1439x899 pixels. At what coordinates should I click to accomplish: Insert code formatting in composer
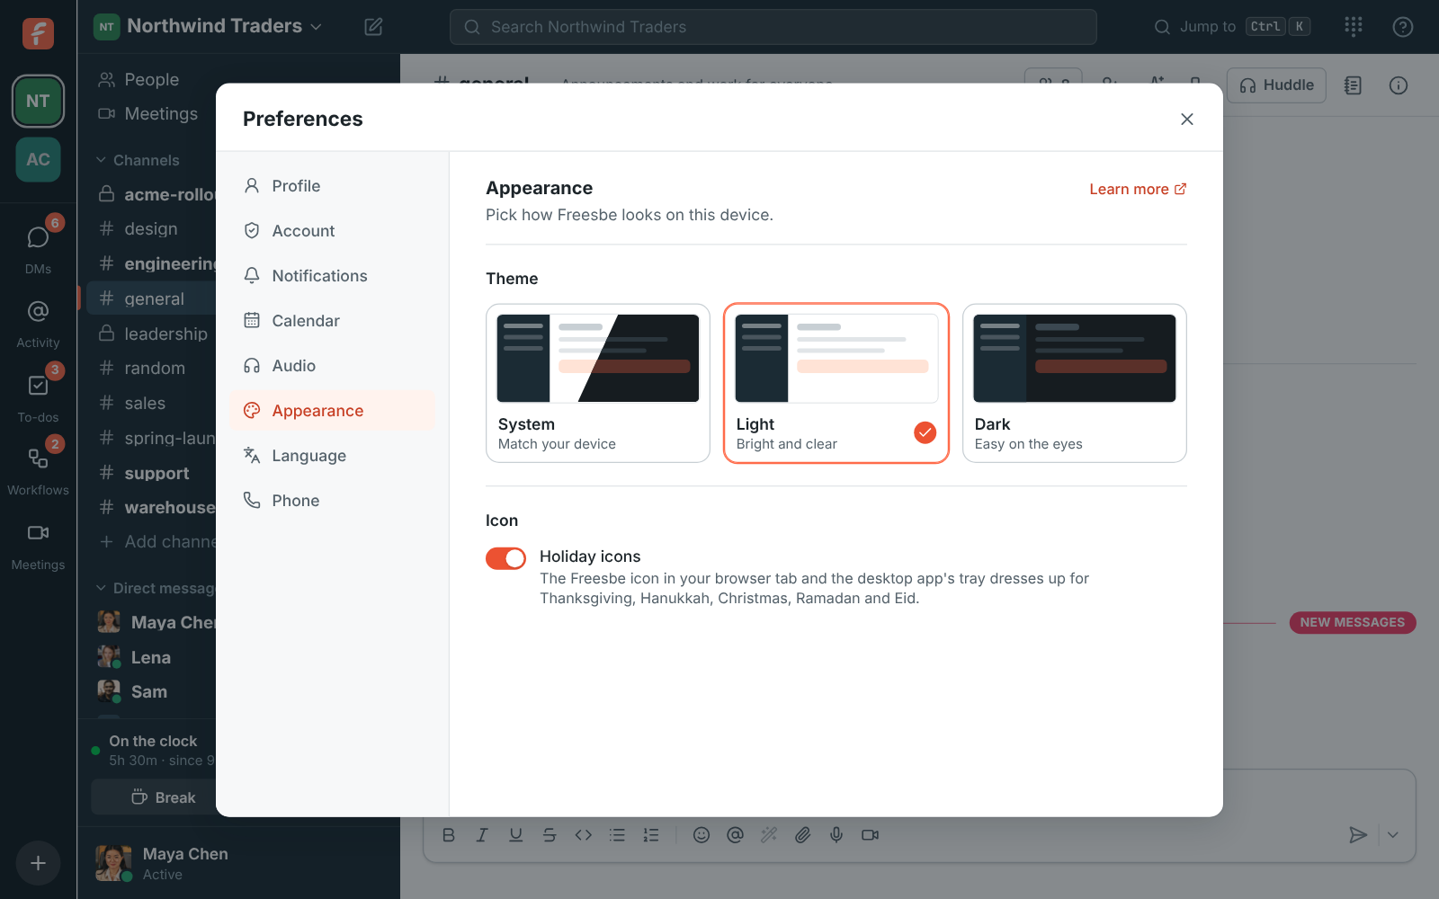(x=584, y=835)
